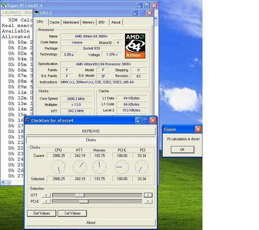
Task: Click the Package value Socket 939
Action: (91, 48)
